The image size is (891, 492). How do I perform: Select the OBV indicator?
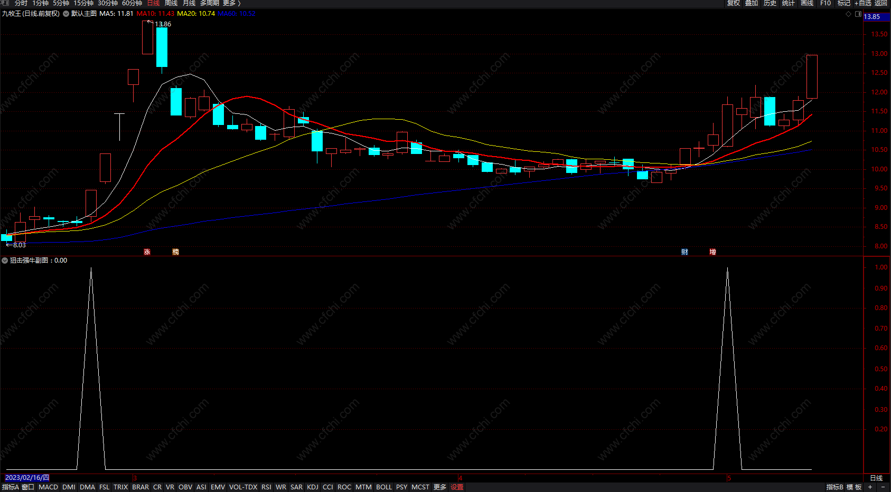(185, 487)
